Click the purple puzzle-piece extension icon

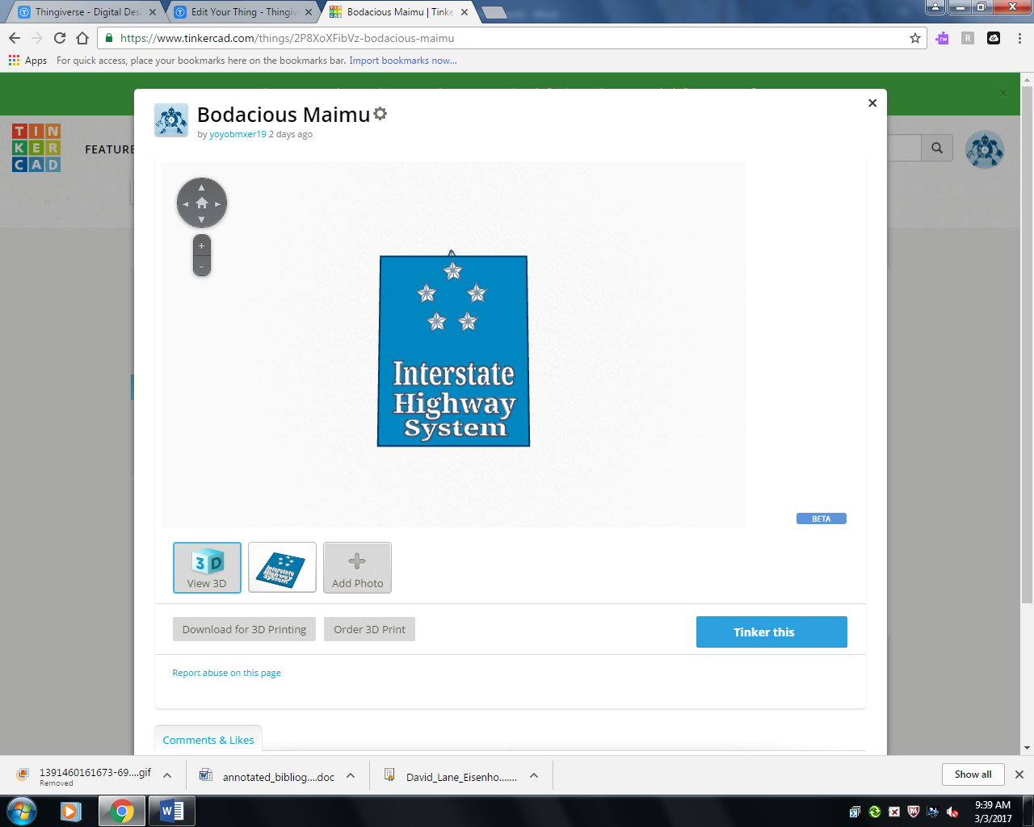tap(942, 38)
